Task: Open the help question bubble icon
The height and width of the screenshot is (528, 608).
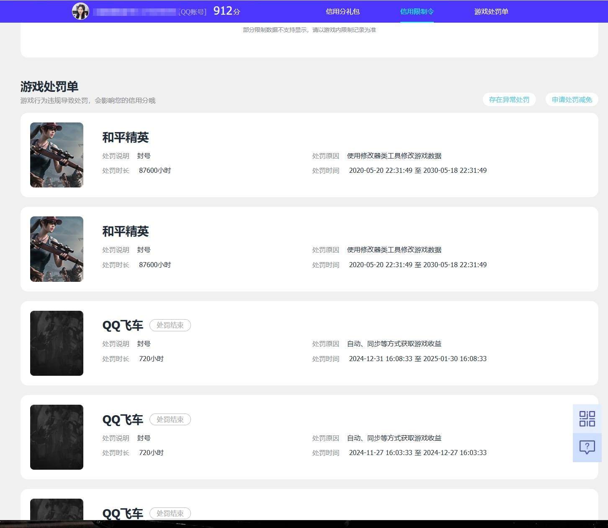Action: pos(587,447)
